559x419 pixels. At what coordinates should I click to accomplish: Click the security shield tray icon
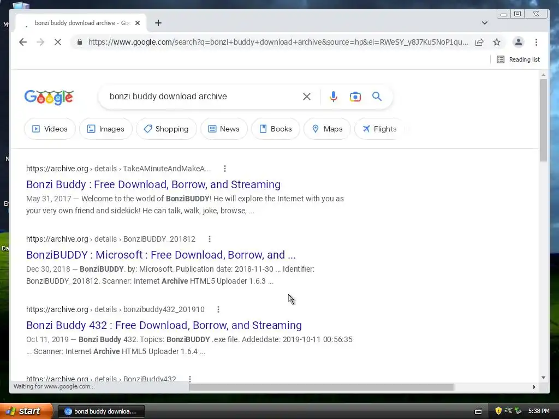(498, 411)
